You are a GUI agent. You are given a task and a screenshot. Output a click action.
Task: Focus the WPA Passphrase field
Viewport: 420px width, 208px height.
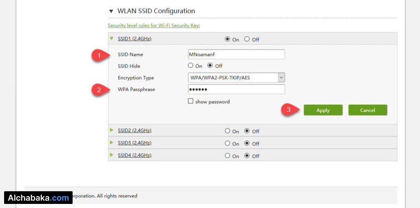(x=236, y=89)
